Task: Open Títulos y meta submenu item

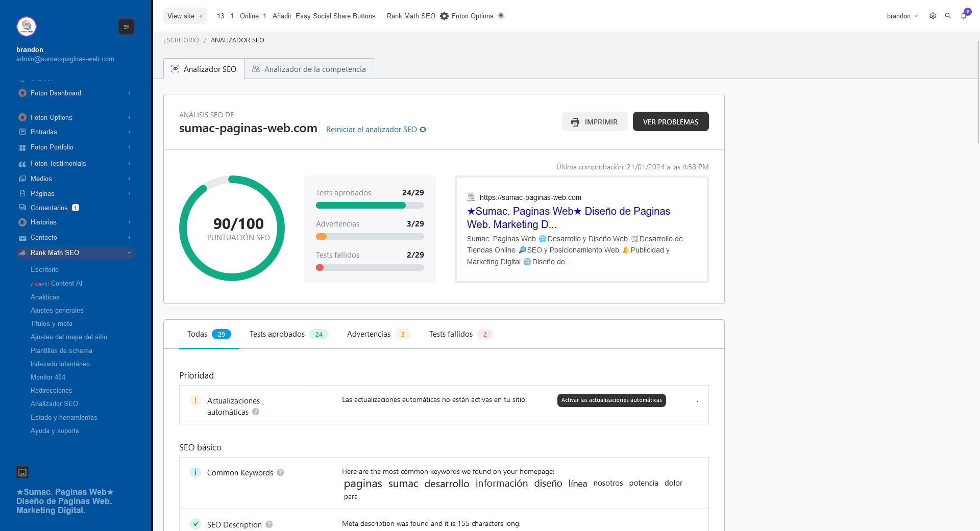Action: coord(52,323)
